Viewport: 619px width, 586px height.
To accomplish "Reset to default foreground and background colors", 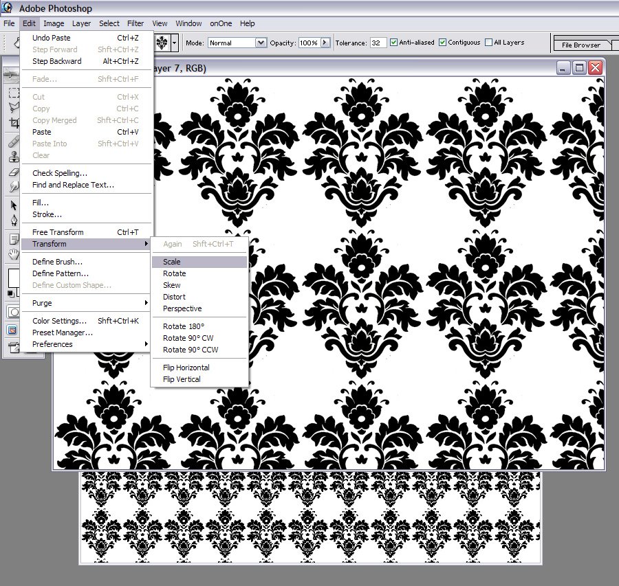I will pos(10,294).
